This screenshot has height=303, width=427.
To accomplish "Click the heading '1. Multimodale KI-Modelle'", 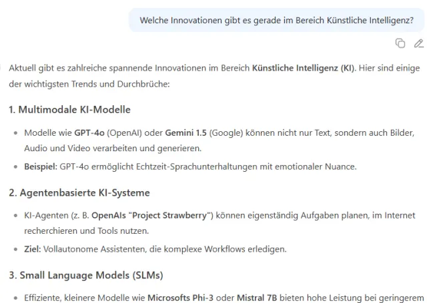I will pos(69,109).
